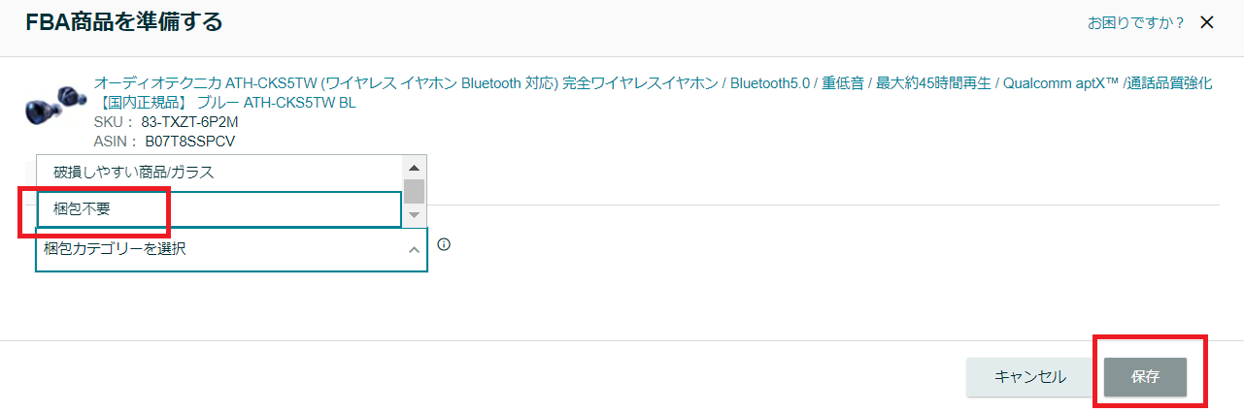Open the 梱包カテゴリーを選択 dropdown
The width and height of the screenshot is (1244, 412).
[x=231, y=249]
